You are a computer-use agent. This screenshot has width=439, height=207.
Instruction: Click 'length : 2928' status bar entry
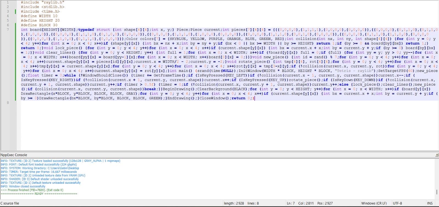[234, 203]
